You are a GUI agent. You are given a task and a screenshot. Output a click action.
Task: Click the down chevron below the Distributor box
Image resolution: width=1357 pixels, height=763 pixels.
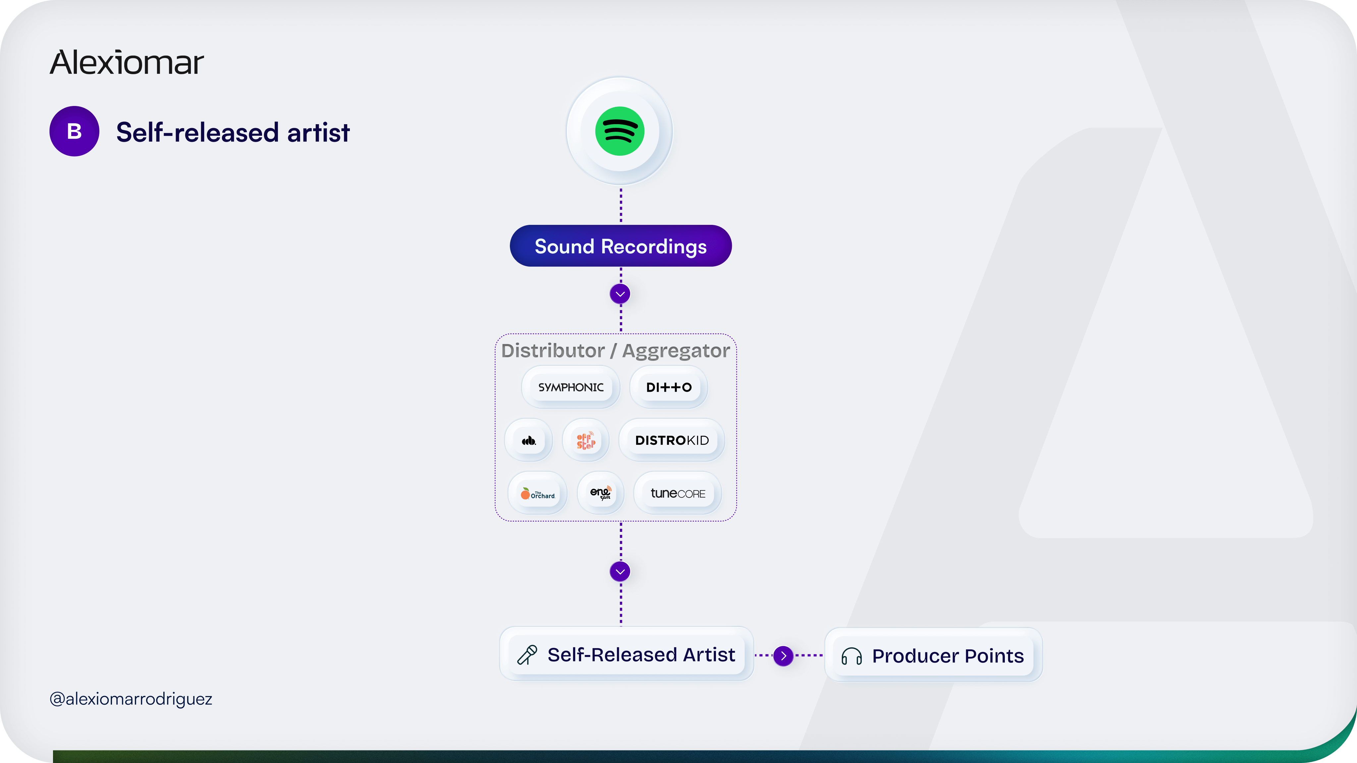pyautogui.click(x=620, y=571)
